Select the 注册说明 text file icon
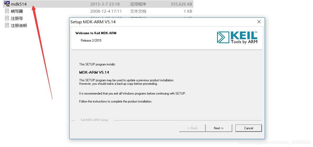This screenshot has height=147, width=313. [7, 25]
